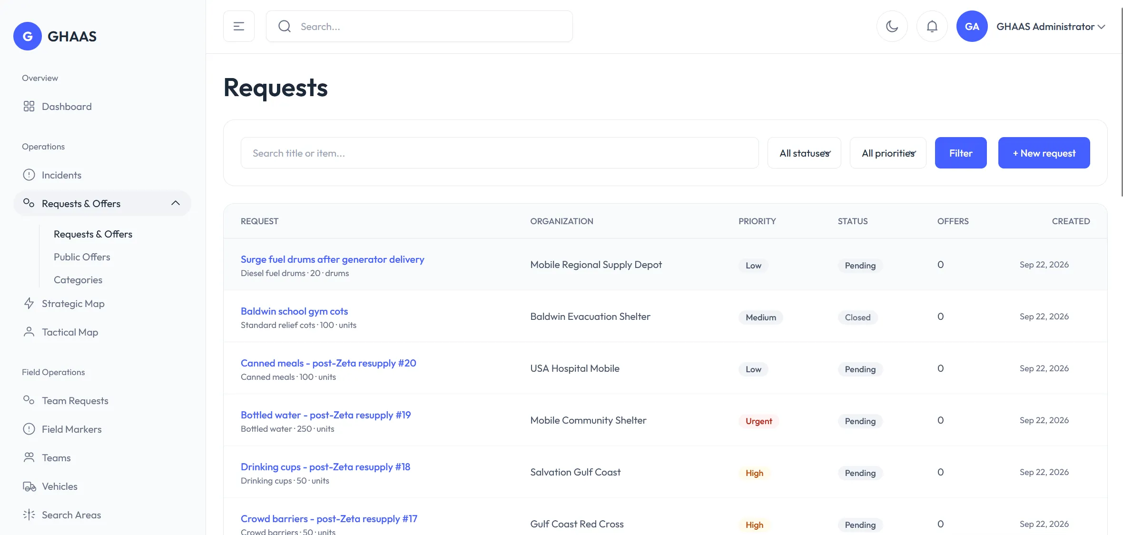Open Bottled water post-Zeta resupply #19
Screen dimensions: 1123x535
325,415
